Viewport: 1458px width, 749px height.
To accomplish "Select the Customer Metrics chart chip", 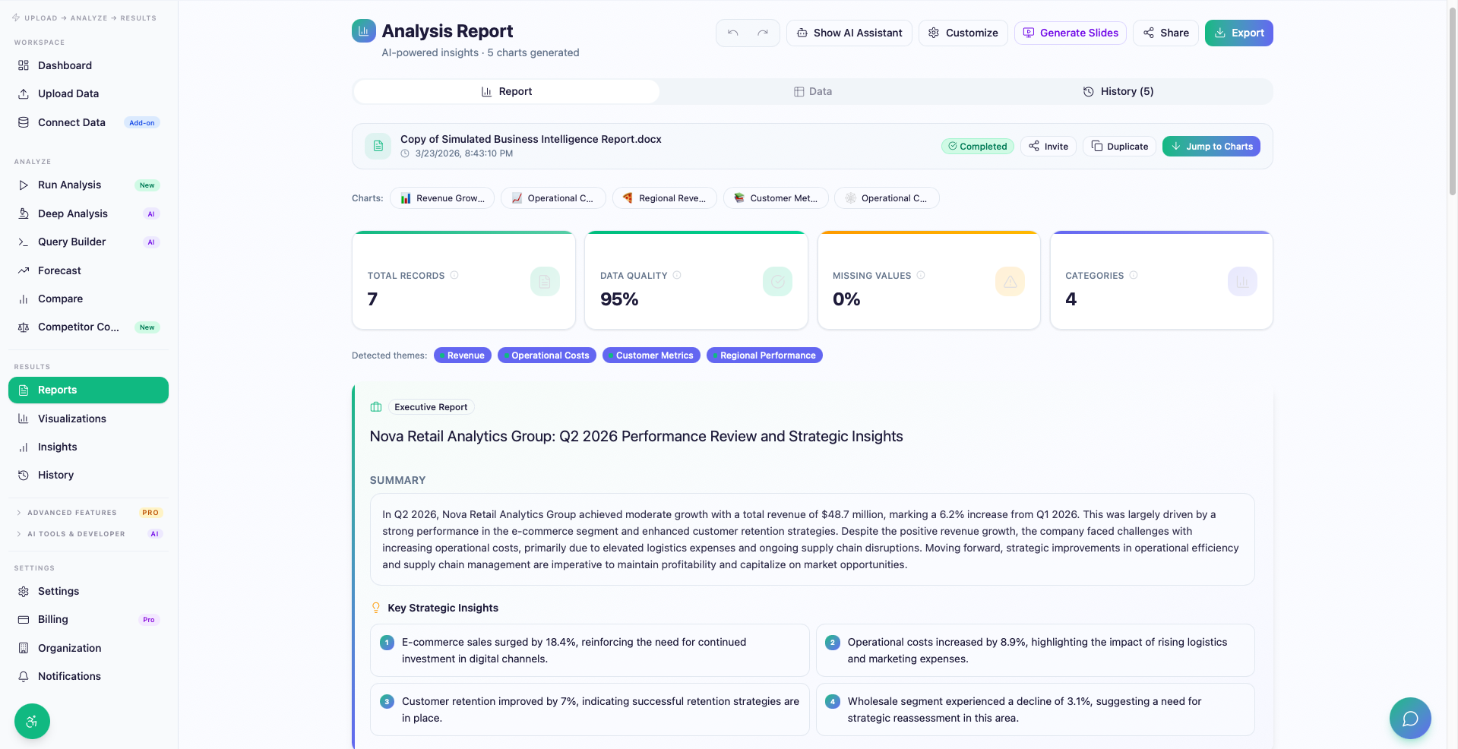I will (776, 198).
